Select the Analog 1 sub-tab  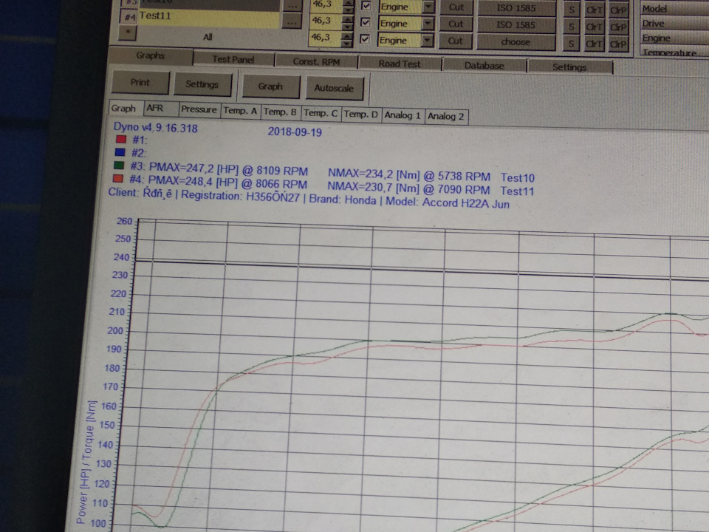(403, 115)
